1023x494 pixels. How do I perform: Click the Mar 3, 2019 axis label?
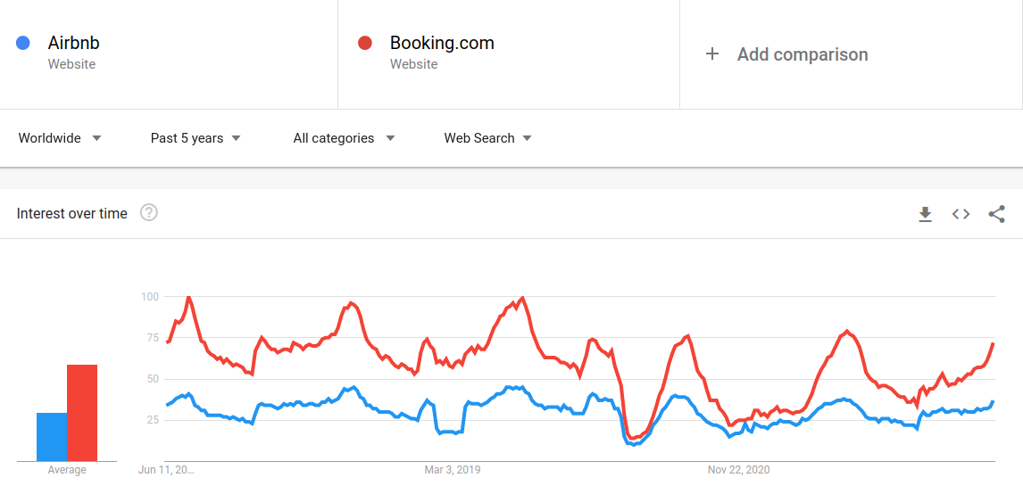452,469
